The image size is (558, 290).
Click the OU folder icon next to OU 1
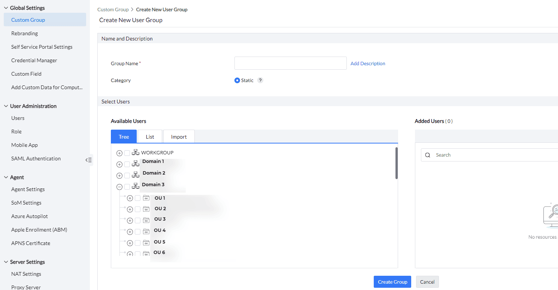coord(146,197)
